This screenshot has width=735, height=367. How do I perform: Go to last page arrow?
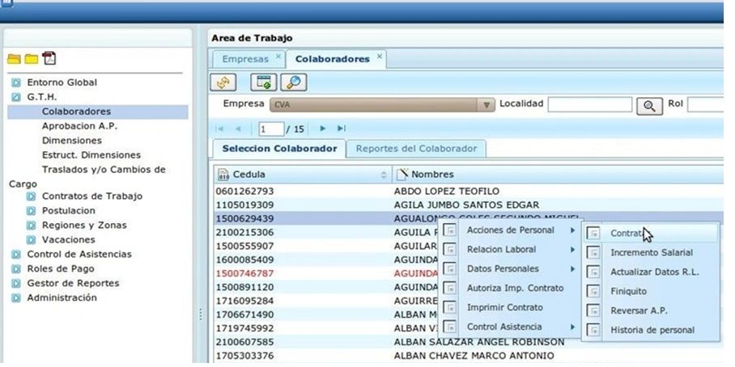pos(342,129)
